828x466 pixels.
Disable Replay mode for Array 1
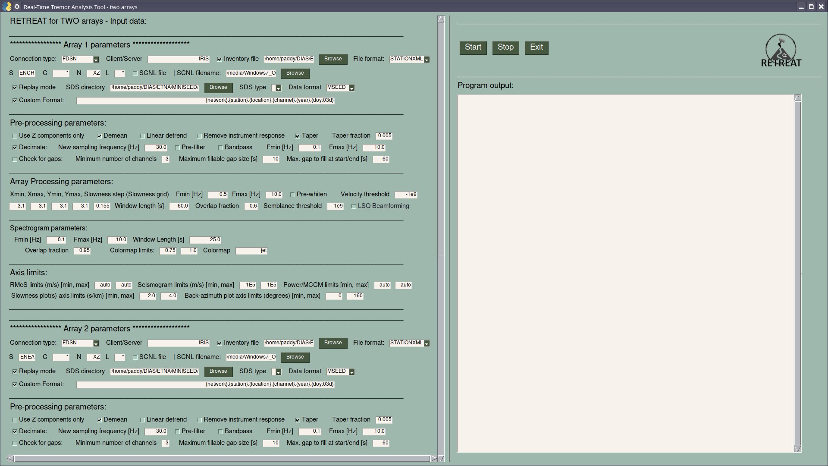pos(15,87)
